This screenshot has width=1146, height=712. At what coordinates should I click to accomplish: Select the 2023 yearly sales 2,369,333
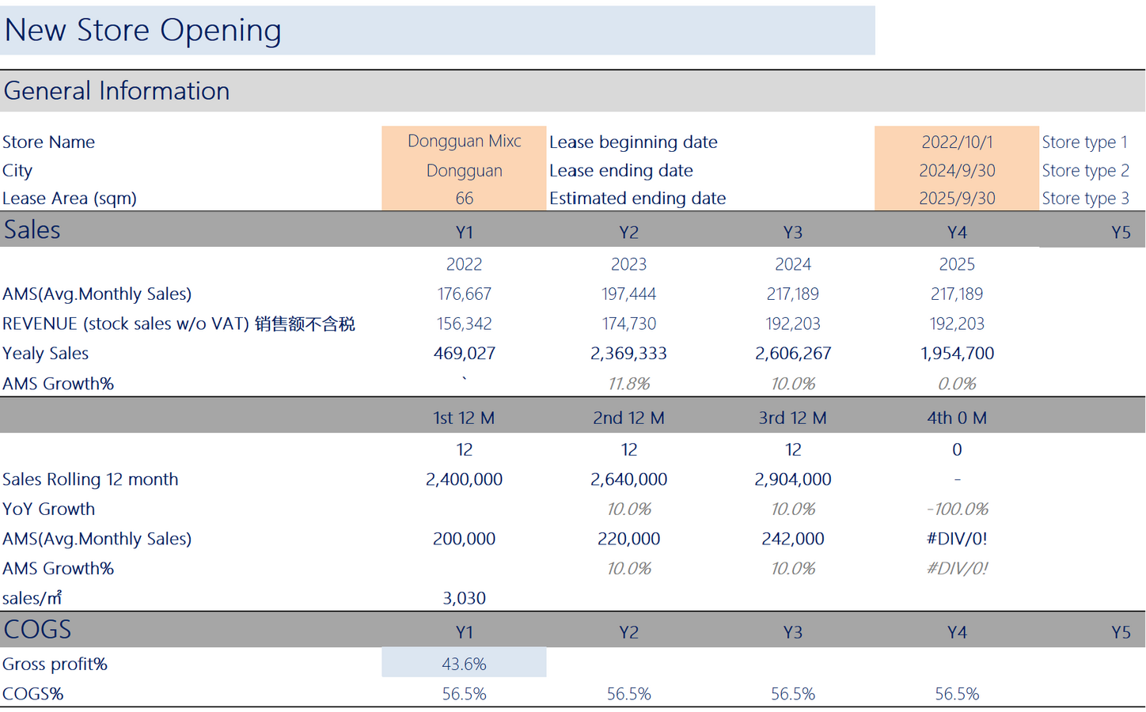628,354
